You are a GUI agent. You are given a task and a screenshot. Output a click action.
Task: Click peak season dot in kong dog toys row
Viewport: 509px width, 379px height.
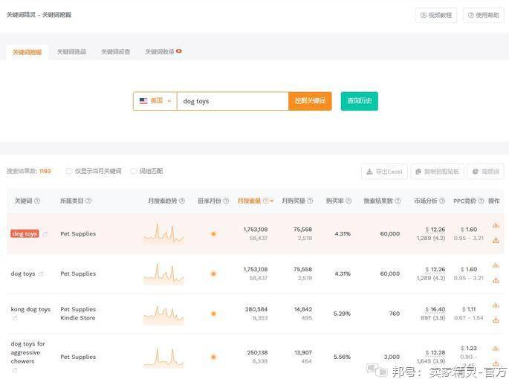pos(213,314)
